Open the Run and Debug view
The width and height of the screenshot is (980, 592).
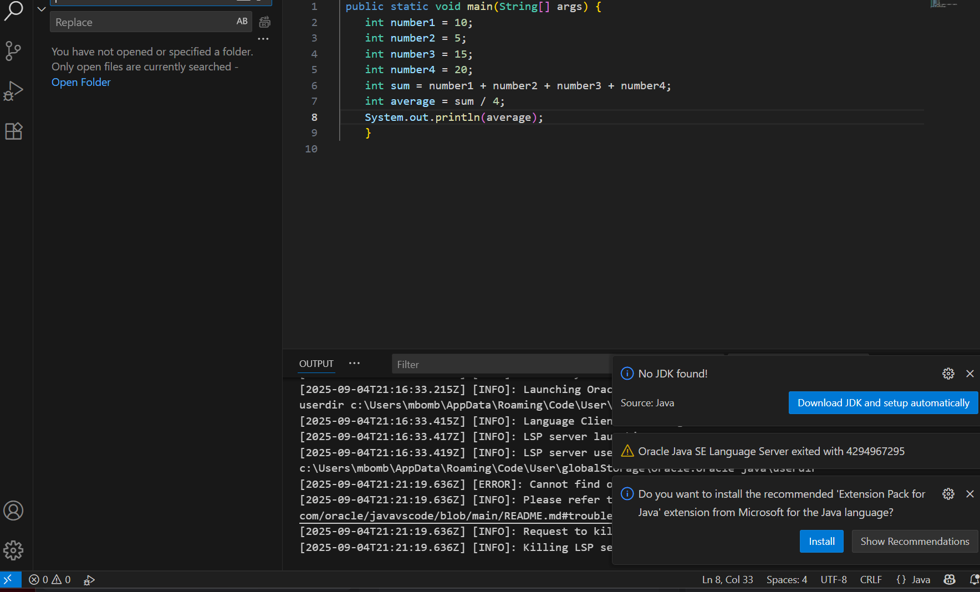[13, 91]
